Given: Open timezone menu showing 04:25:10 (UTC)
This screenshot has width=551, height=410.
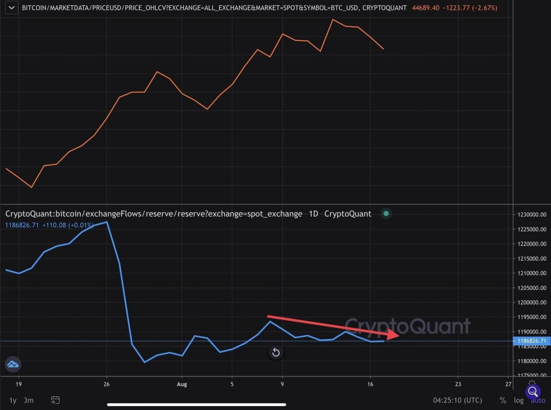Looking at the screenshot, I should tap(457, 400).
